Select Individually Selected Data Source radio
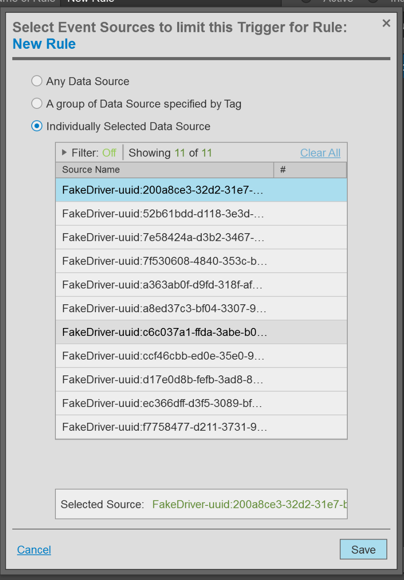This screenshot has width=404, height=580. click(37, 126)
